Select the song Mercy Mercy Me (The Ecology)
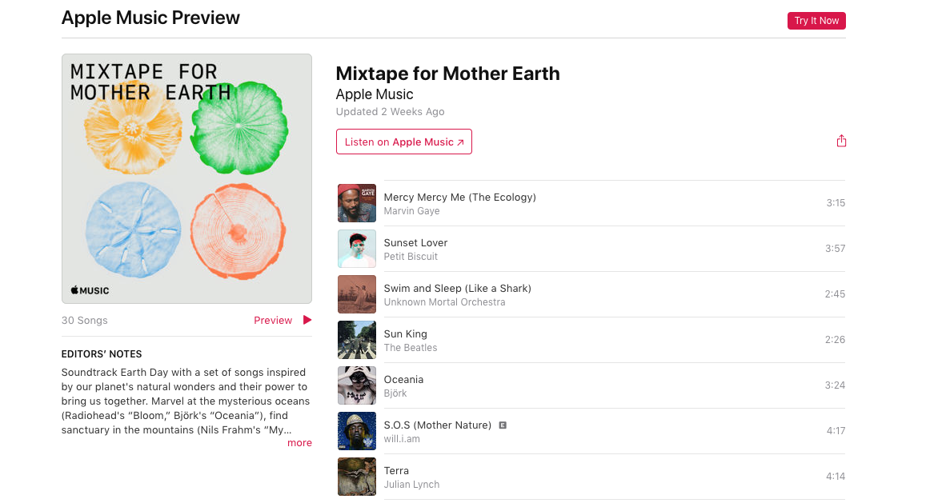Screen dimensions: 938x503 click(x=459, y=197)
